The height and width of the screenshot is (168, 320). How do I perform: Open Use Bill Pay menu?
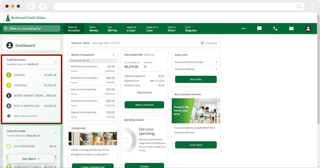(x=112, y=29)
